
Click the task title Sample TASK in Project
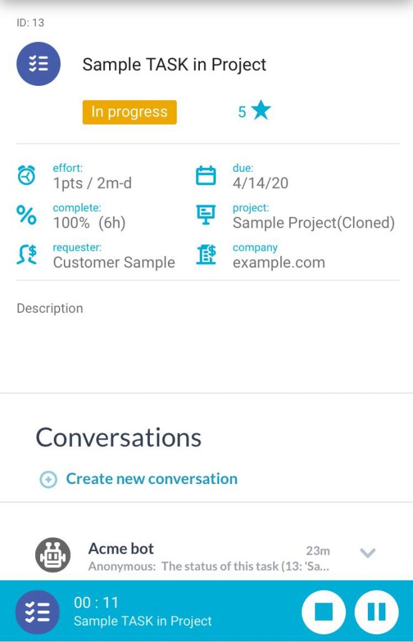(174, 65)
